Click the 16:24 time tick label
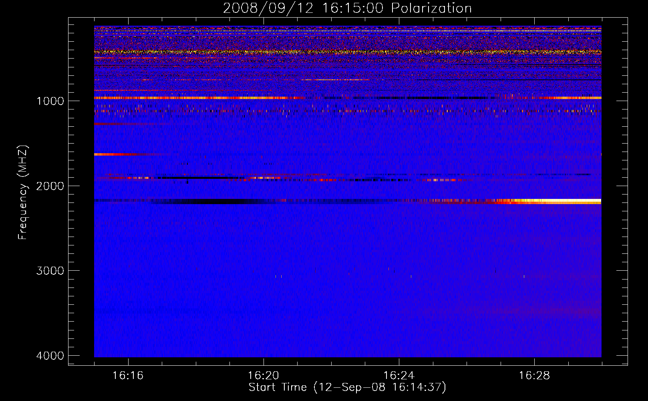The image size is (648, 401). 399,376
